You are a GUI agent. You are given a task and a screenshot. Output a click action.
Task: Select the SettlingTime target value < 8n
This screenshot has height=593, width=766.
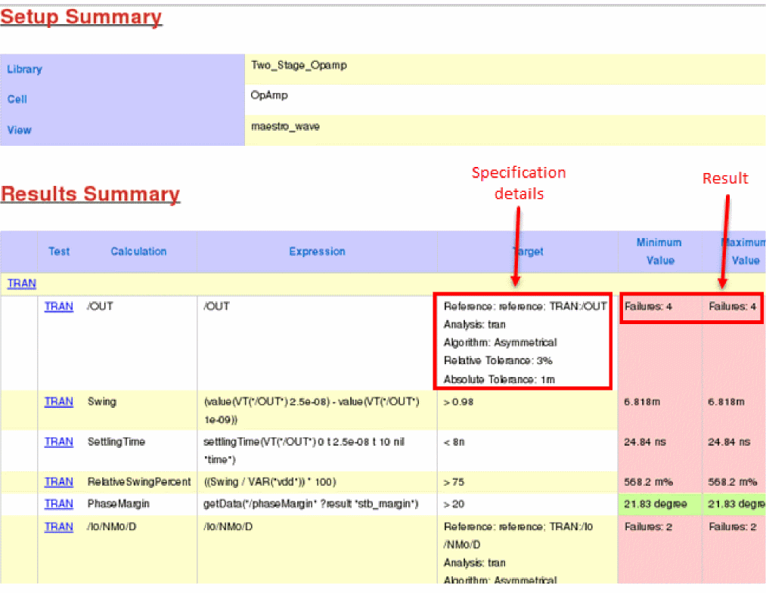click(x=454, y=441)
